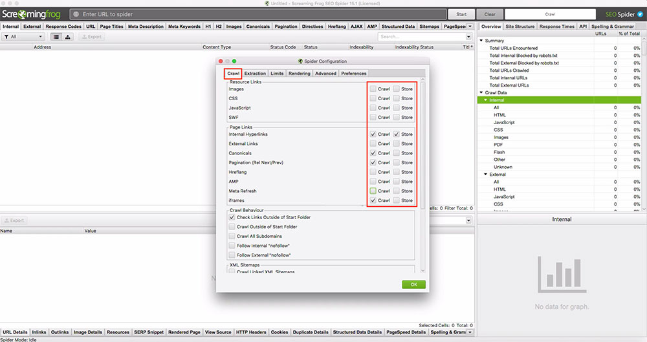Viewport: 647px width, 342px height.
Task: Click the dialog vertical scrollbar
Action: click(x=422, y=144)
